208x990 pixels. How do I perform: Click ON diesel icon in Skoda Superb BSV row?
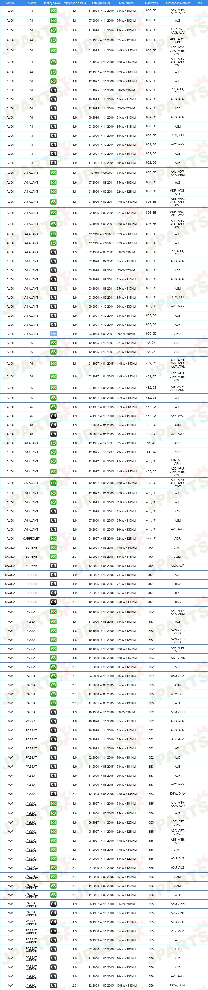[x=53, y=584]
